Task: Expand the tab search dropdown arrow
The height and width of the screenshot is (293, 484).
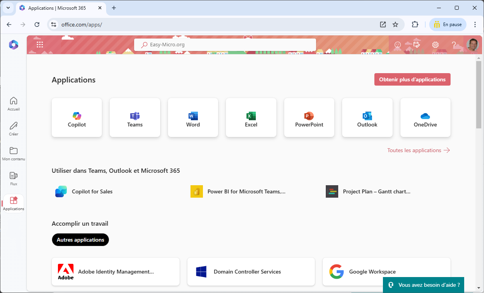Action: pyautogui.click(x=8, y=8)
